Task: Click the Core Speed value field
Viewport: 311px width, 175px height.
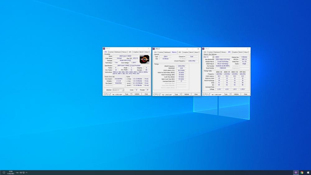Action: (x=118, y=79)
